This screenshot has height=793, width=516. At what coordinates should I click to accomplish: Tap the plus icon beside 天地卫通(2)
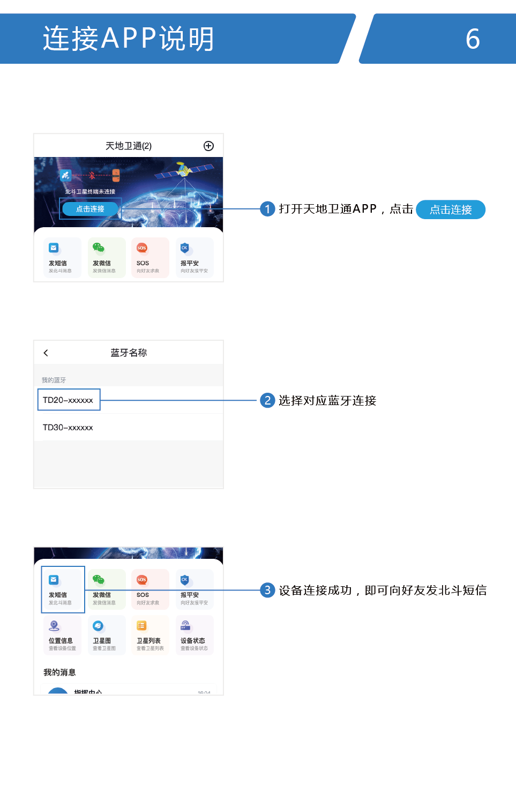coord(208,146)
